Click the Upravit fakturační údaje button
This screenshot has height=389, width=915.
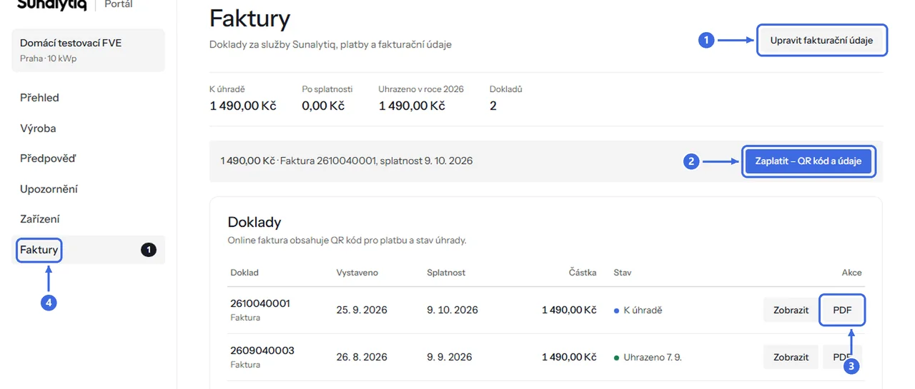coord(821,41)
